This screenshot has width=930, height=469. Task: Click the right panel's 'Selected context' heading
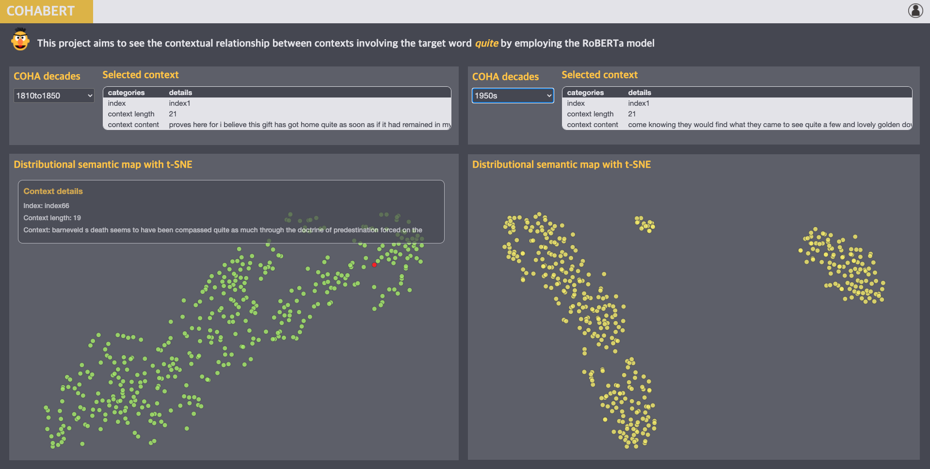click(599, 75)
